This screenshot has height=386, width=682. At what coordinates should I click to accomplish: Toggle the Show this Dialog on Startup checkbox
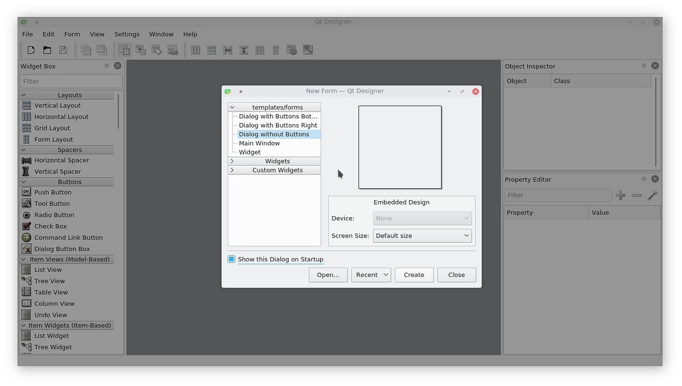(231, 259)
